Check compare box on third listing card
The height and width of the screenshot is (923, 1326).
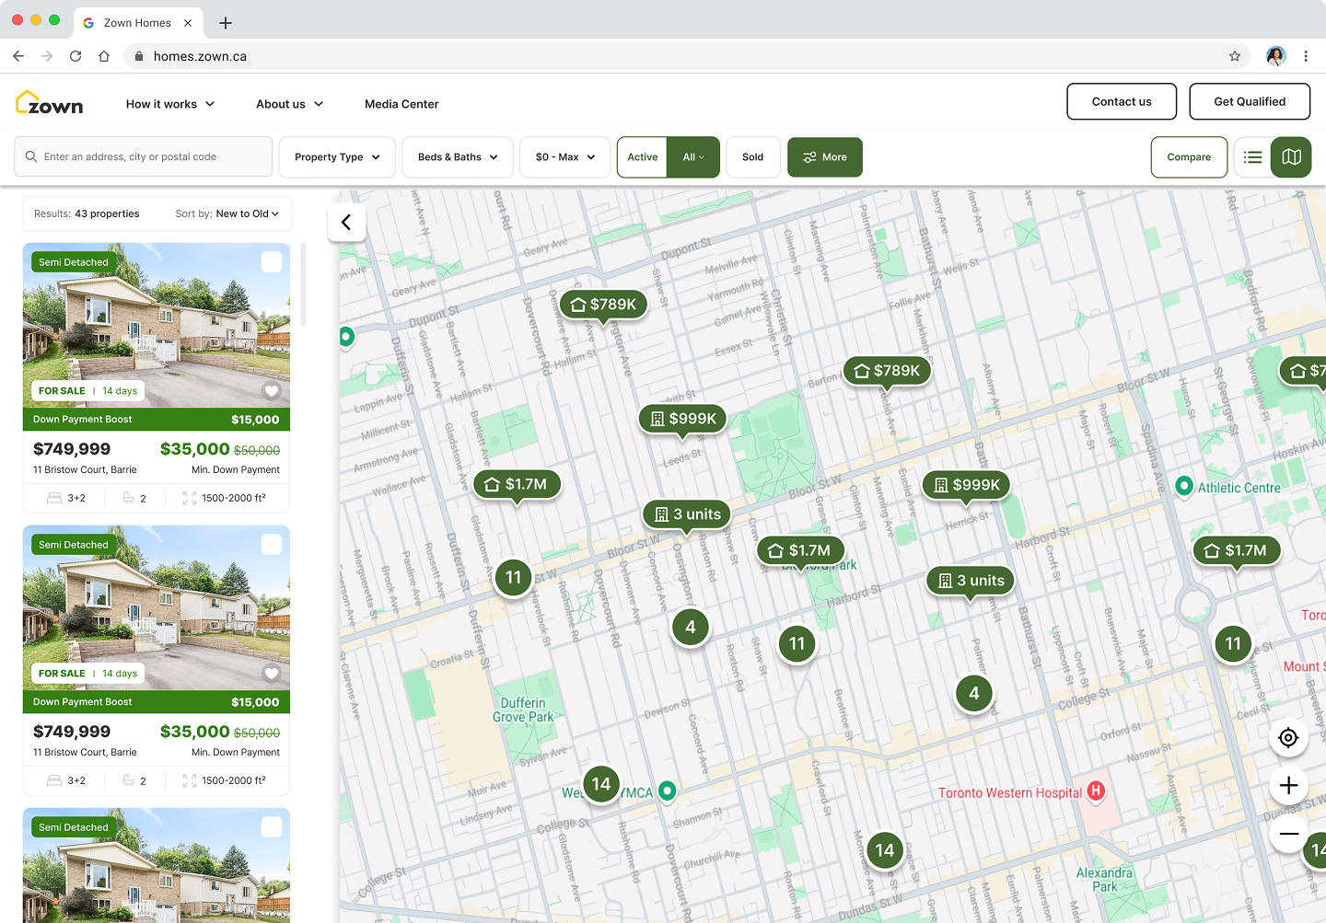(x=272, y=827)
